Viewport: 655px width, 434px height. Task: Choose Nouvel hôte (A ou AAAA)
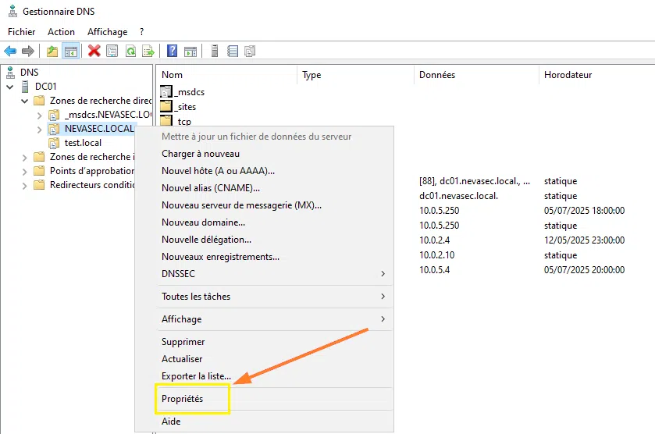218,171
